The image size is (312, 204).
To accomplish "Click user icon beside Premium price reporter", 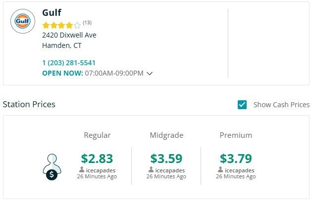I will click(x=220, y=170).
